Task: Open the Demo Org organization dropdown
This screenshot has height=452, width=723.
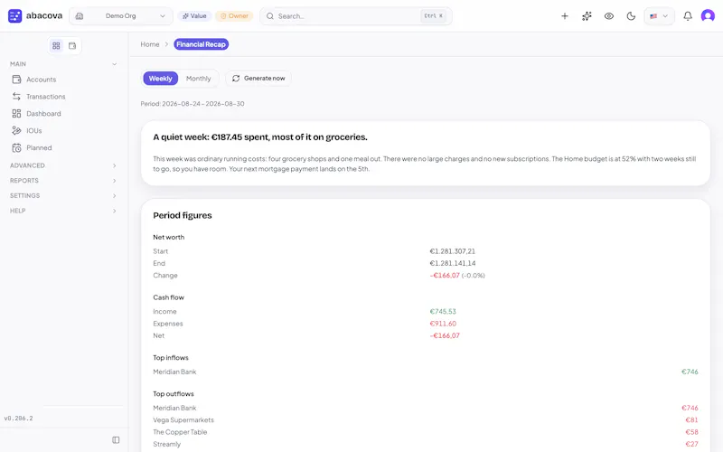Action: click(x=121, y=16)
